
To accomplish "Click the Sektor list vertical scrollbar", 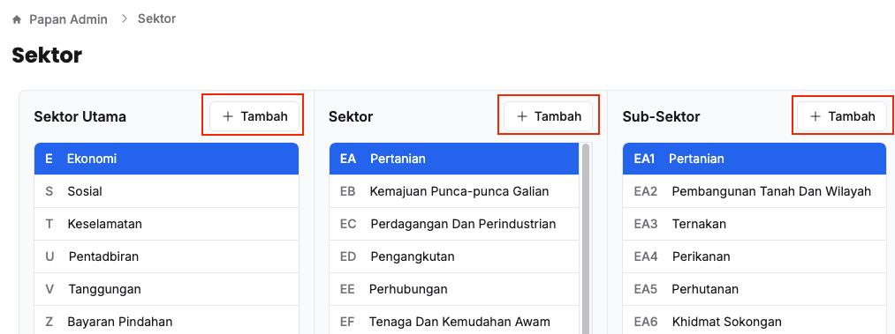I will (586, 239).
